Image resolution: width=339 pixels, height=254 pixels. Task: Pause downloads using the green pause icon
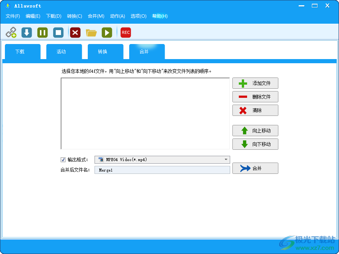[42, 33]
